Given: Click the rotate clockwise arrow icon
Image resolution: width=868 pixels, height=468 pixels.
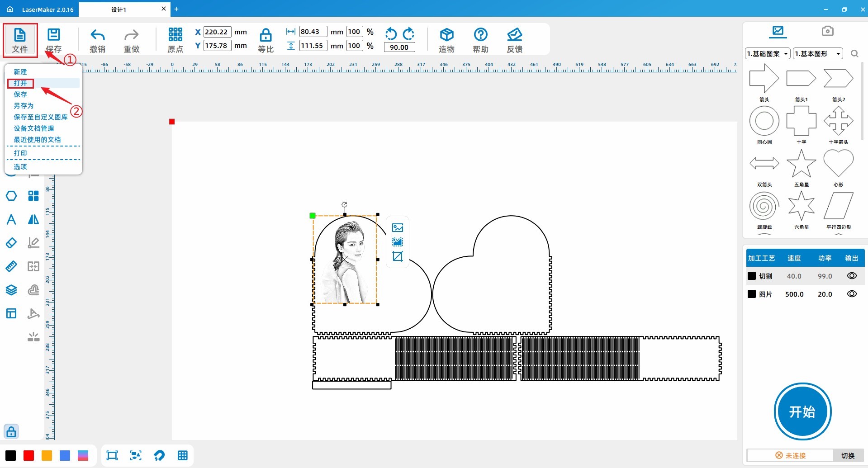Looking at the screenshot, I should click(408, 33).
